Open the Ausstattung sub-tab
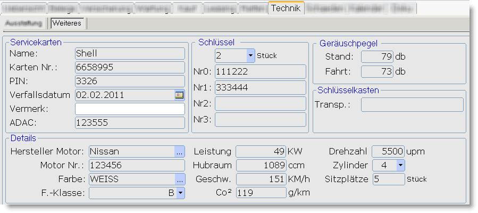 coord(24,23)
